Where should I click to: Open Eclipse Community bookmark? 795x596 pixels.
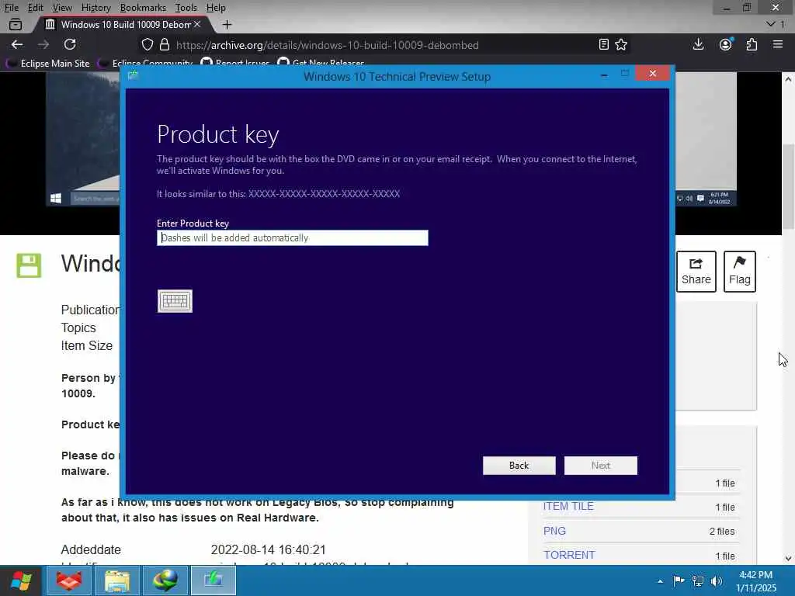[147, 64]
